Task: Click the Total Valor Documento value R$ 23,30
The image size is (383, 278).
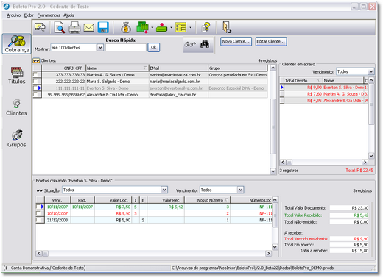Action: click(349, 208)
